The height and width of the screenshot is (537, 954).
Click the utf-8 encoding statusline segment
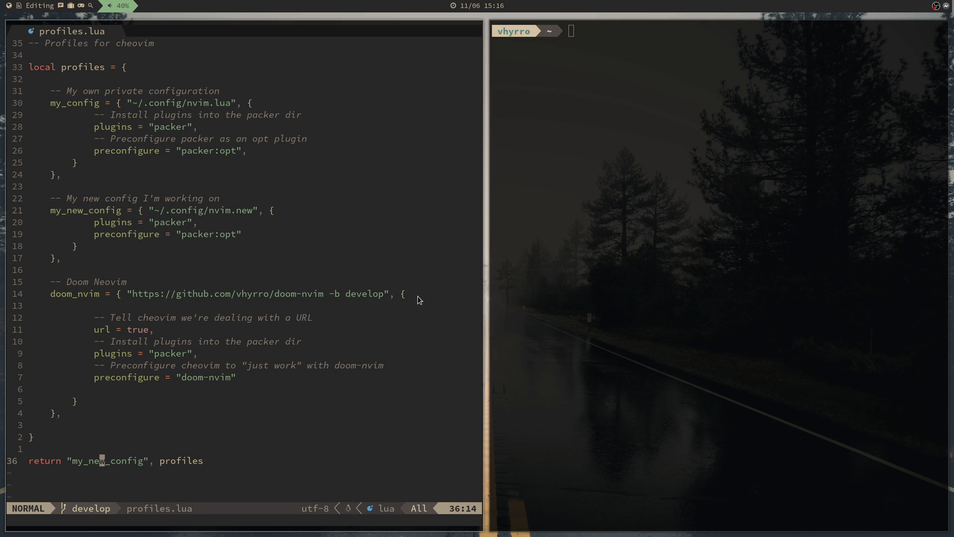(x=315, y=509)
